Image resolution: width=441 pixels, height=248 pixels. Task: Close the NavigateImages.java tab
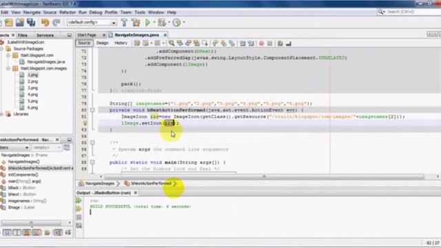pos(165,35)
